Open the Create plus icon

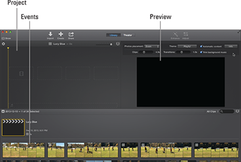pyautogui.click(x=61, y=34)
